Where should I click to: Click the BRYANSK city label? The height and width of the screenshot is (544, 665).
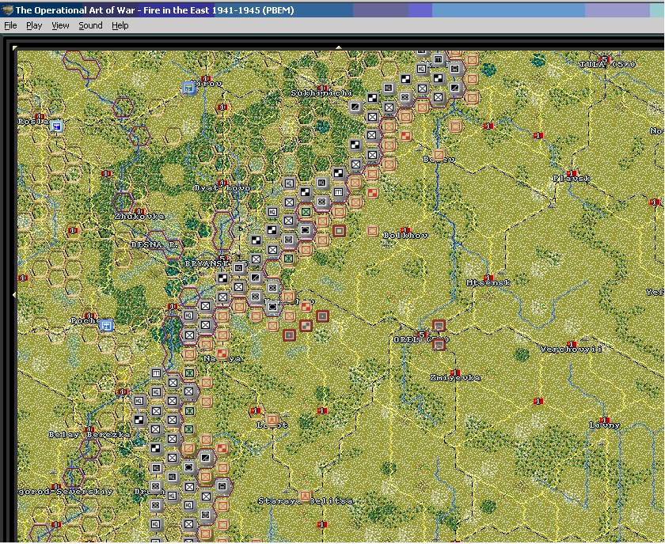point(206,263)
